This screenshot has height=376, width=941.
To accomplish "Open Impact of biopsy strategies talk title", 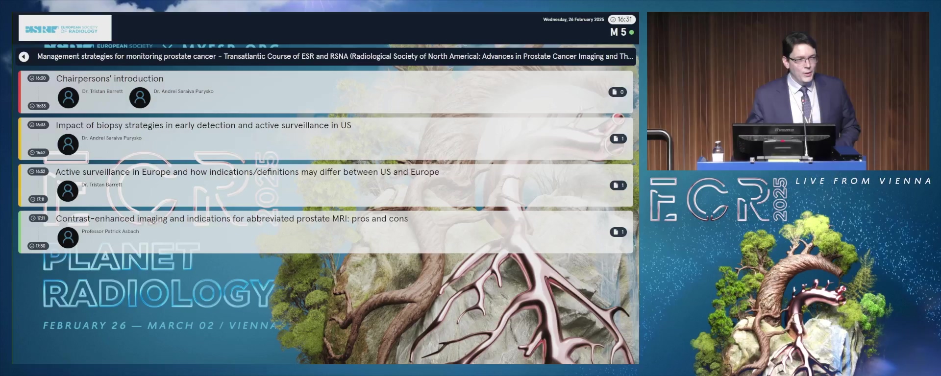I will pos(203,125).
